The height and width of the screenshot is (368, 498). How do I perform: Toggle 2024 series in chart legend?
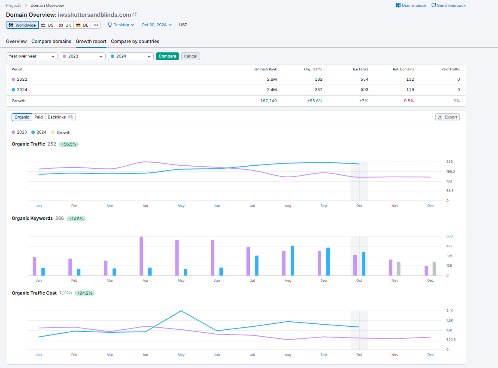[x=39, y=132]
